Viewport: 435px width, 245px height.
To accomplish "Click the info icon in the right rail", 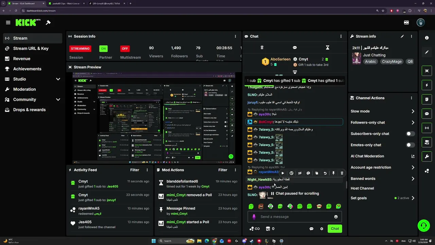I will 427,38.
